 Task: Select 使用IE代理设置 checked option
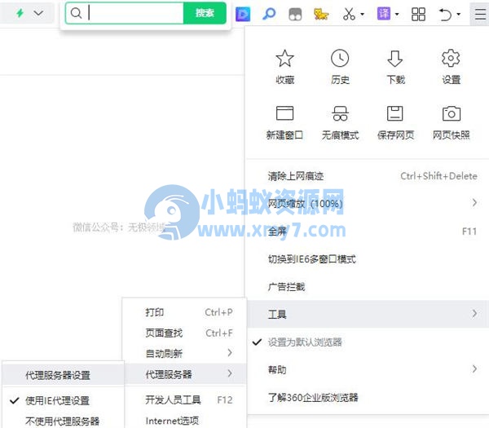63,400
